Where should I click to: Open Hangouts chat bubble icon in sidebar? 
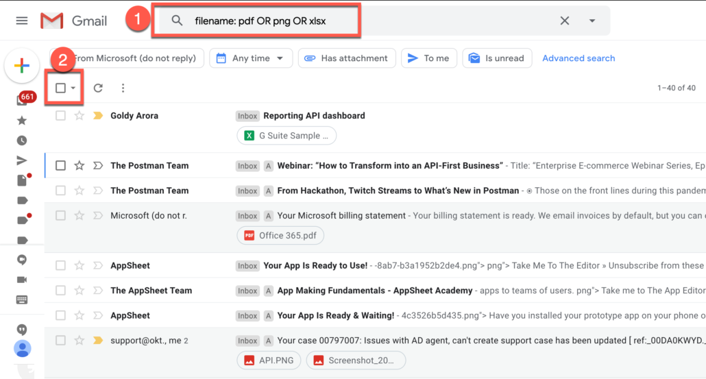click(x=22, y=260)
